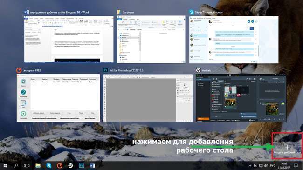Image resolution: width=303 pixels, height=170 pixels.
Task: Open the volume control in tray
Action: pyautogui.click(x=266, y=166)
